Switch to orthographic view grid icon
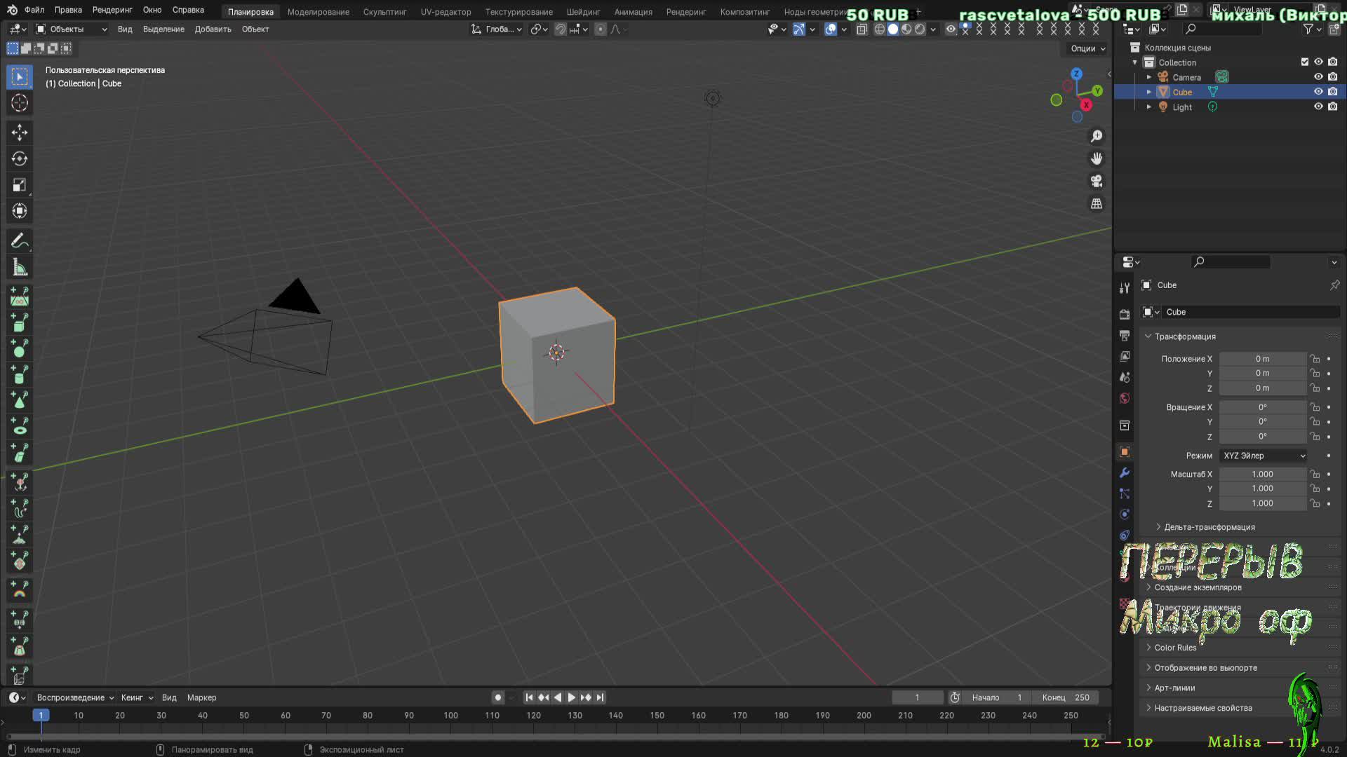 point(1097,204)
